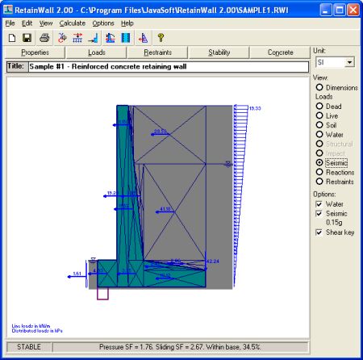Click the yellow Help key icon
The width and height of the screenshot is (363, 360).
click(x=161, y=38)
